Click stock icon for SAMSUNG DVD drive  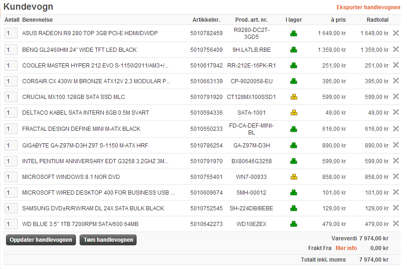(x=294, y=208)
